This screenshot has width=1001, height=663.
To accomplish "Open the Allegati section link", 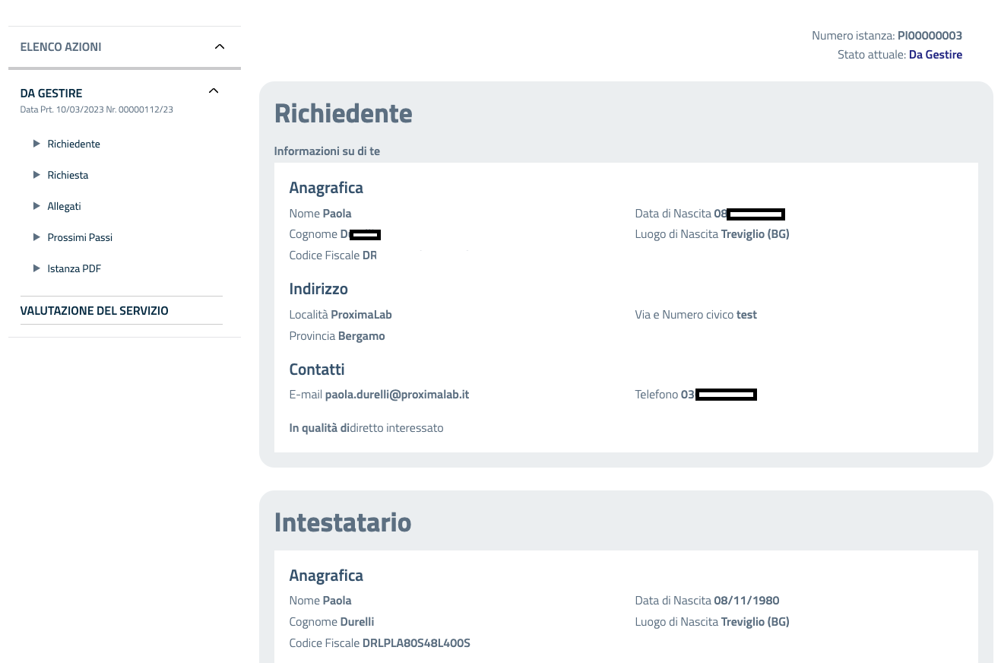I will tap(64, 206).
